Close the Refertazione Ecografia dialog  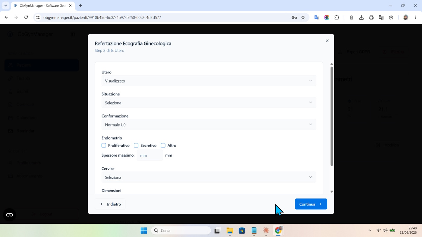pos(327,41)
